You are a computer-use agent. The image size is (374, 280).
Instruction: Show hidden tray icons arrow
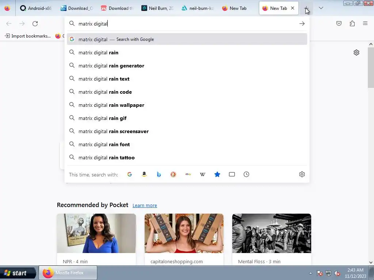click(310, 273)
